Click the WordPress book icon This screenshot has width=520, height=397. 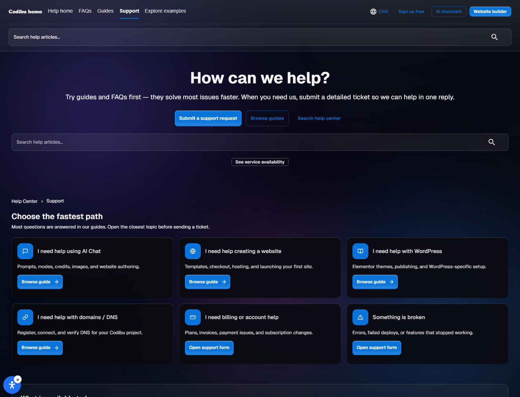pos(360,251)
